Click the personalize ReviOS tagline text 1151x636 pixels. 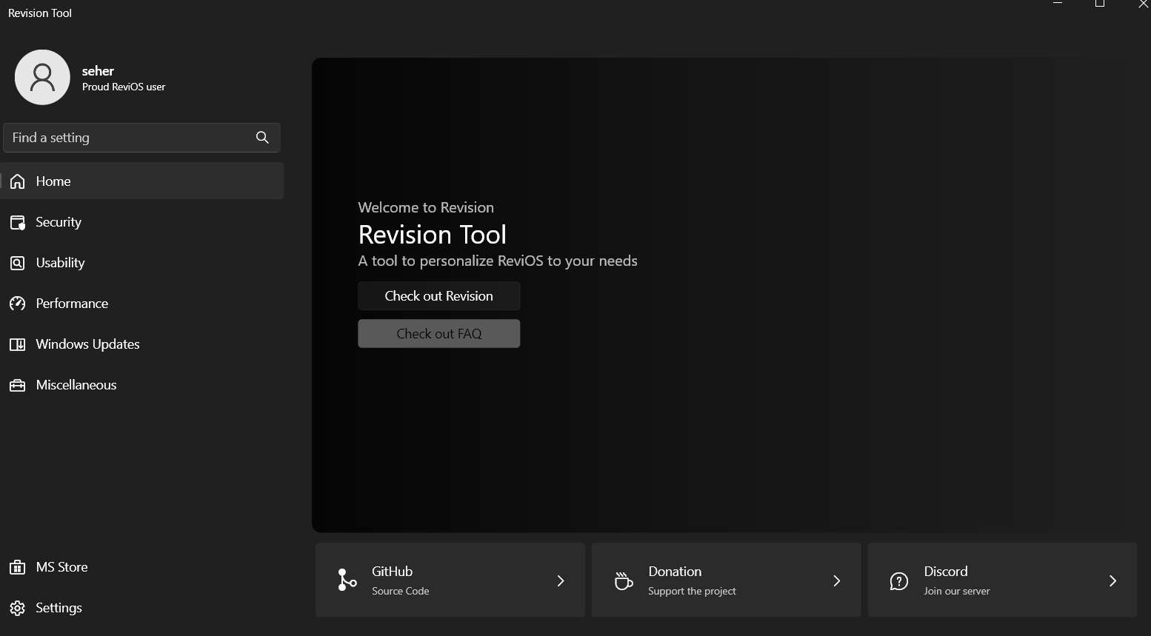498,261
